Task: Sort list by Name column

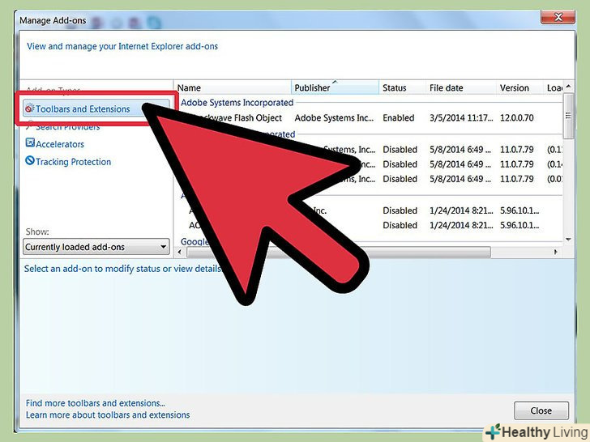Action: pos(233,88)
